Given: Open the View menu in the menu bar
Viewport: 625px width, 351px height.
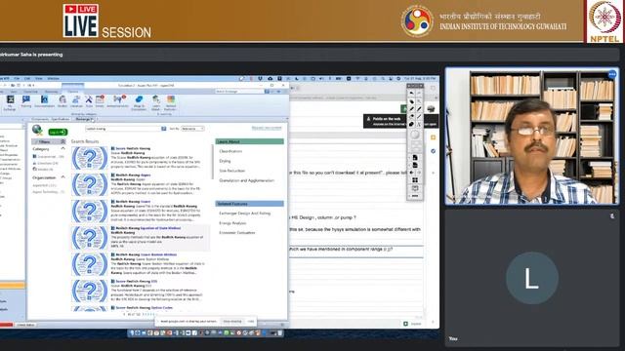Looking at the screenshot, I should pyautogui.click(x=39, y=78).
